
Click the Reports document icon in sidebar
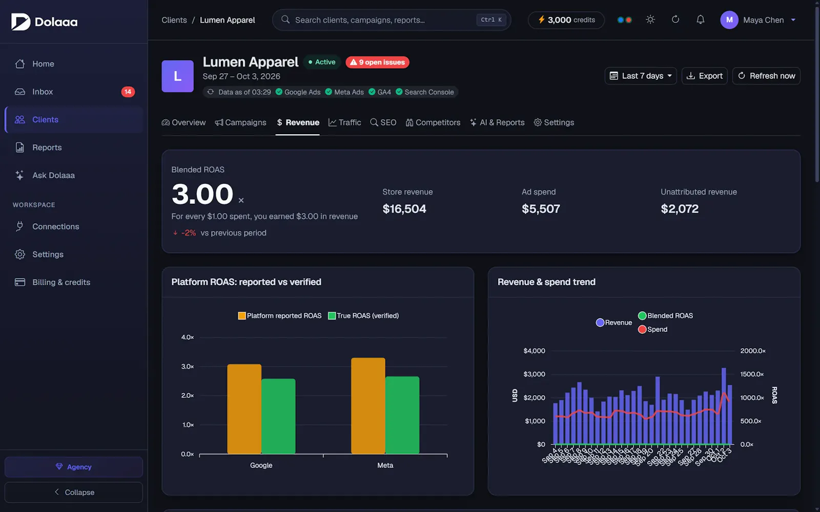click(x=20, y=147)
